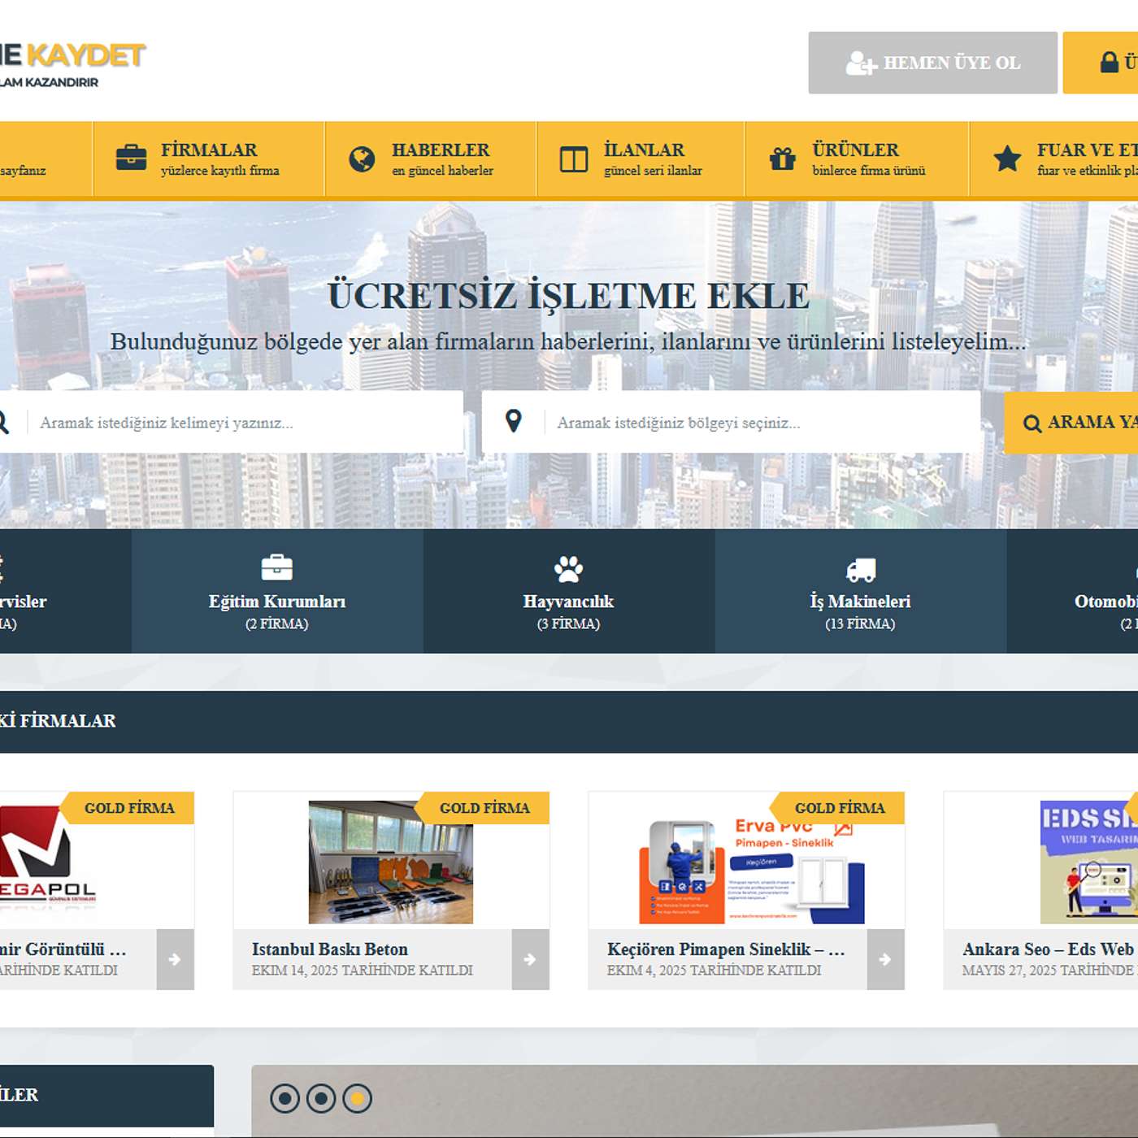Open Keçiören Pimapen Sineklik via its arrow button
The width and height of the screenshot is (1138, 1138).
click(885, 959)
